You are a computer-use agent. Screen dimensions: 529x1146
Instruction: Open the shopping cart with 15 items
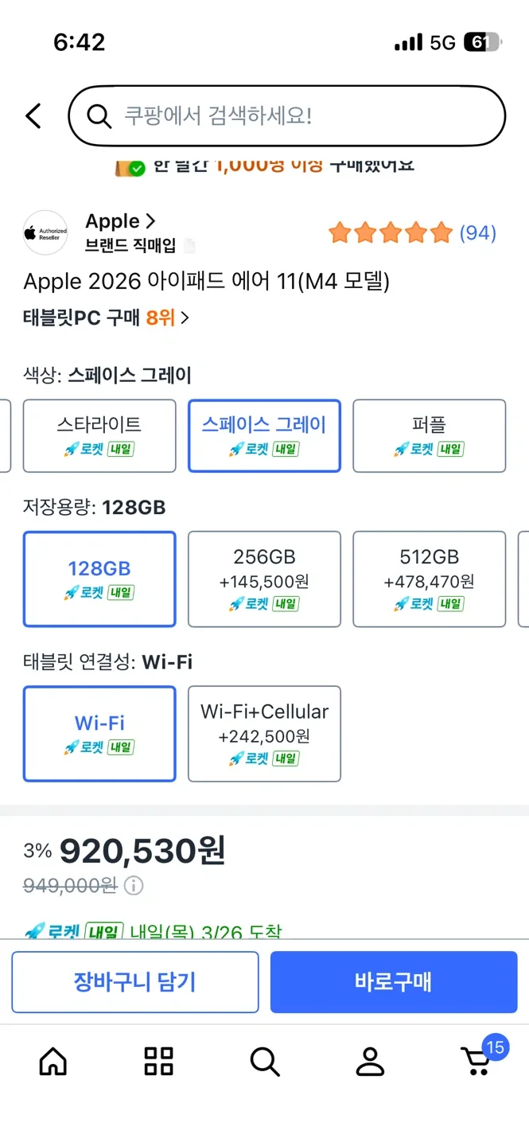(476, 1063)
